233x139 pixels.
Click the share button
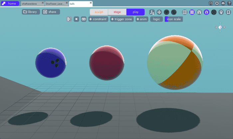(51, 12)
